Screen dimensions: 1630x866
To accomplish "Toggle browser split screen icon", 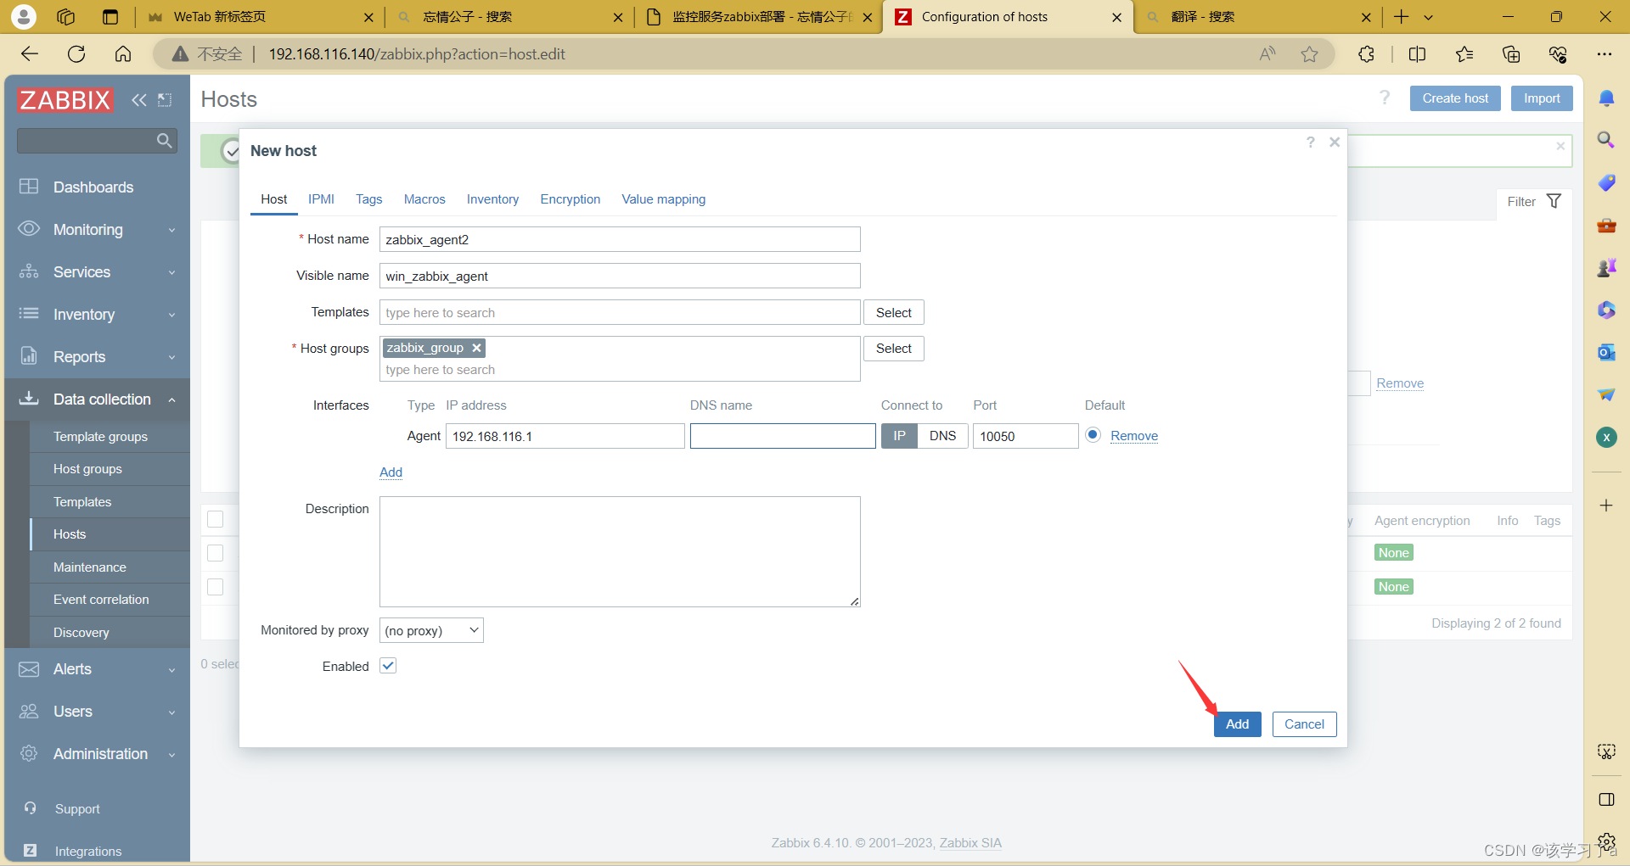I will click(1417, 54).
